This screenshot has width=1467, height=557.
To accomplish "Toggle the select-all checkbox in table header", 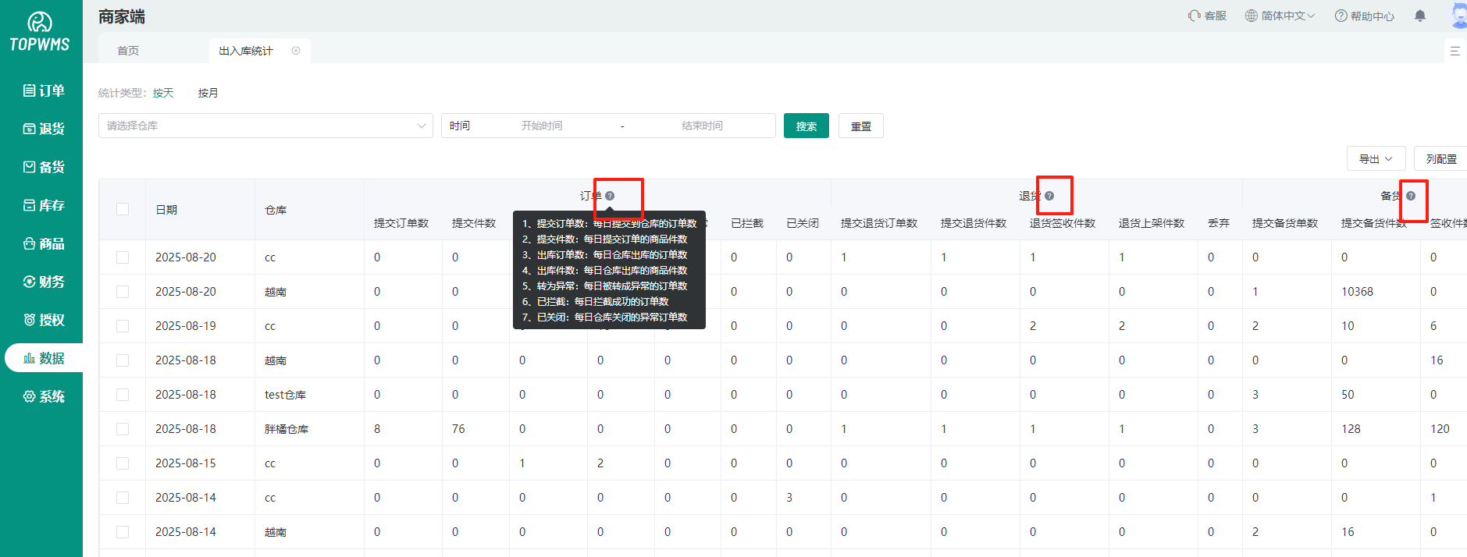I will 123,209.
